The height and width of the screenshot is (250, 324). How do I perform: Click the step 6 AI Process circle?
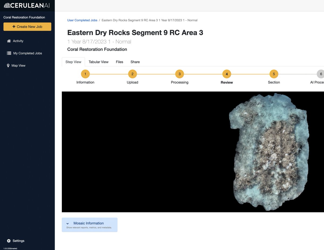click(x=321, y=74)
